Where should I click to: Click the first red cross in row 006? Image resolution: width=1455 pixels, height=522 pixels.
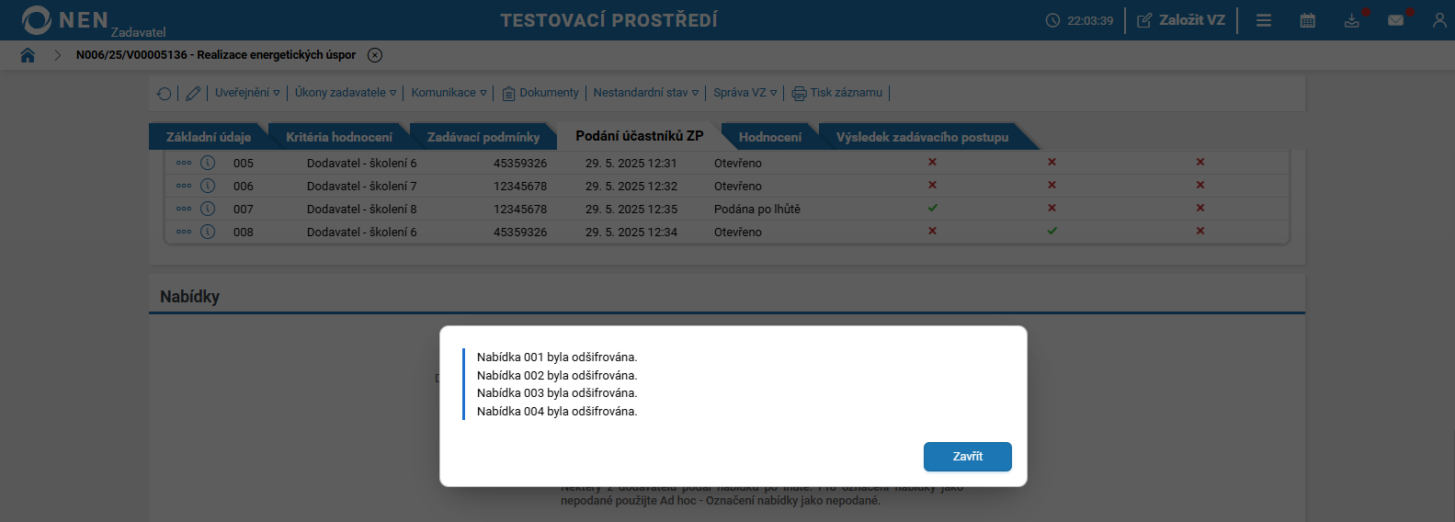(933, 185)
